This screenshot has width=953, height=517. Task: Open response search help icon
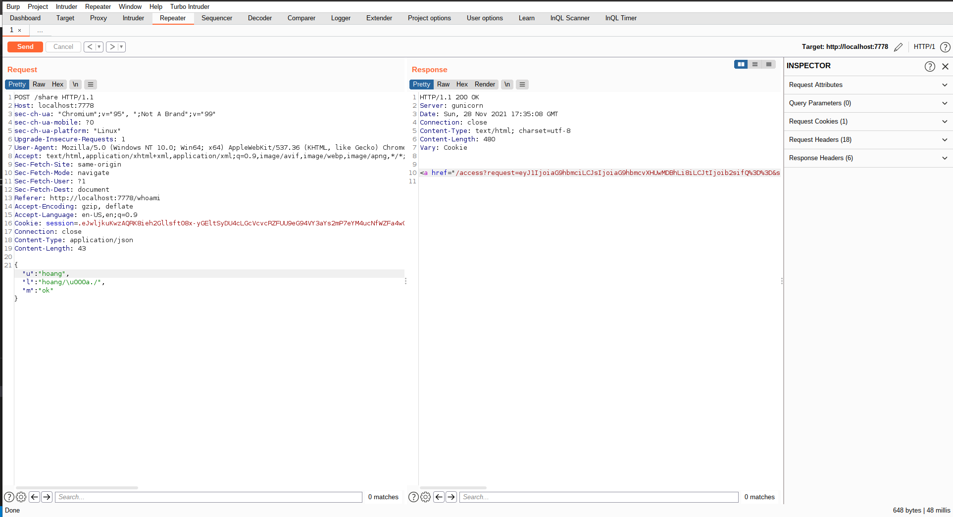(413, 497)
